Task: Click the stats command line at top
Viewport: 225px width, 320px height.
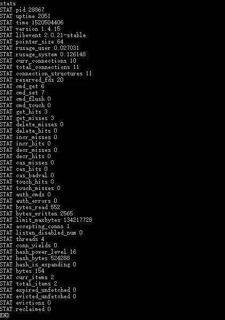Action: coord(8,3)
